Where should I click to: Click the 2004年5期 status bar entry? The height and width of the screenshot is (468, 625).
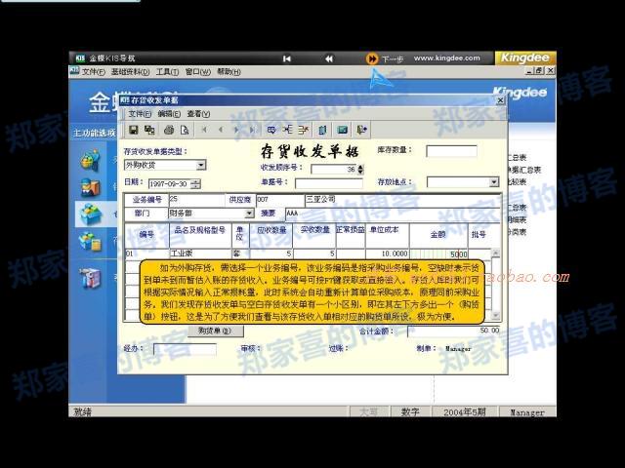(465, 412)
